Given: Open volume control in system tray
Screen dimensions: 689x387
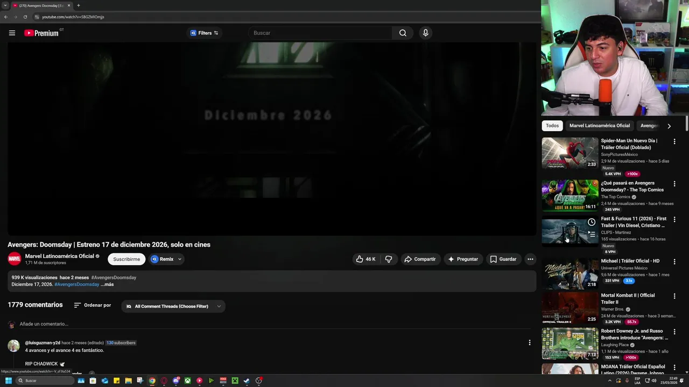Looking at the screenshot, I should [653, 381].
